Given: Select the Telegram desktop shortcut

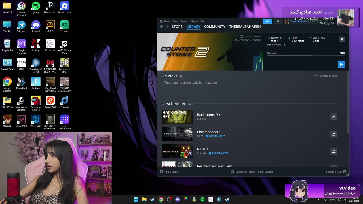Looking at the screenshot, I should point(21,27).
